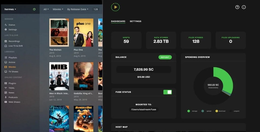Screen dimensions: 260x132
Task: Click the yellow download legend swatch
Action: [217, 111]
